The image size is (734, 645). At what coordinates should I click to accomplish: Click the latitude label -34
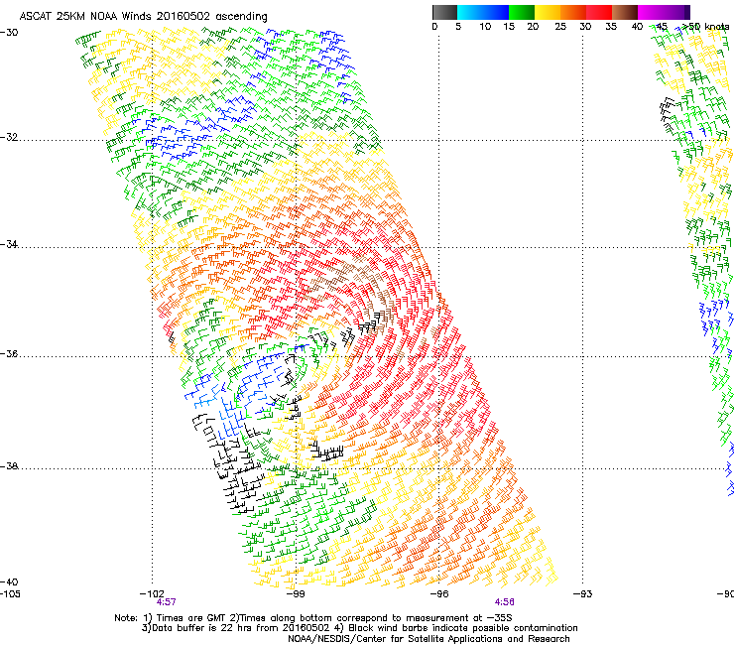9,244
